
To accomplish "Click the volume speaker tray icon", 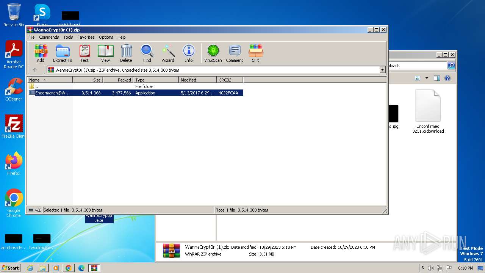I will [x=431, y=268].
